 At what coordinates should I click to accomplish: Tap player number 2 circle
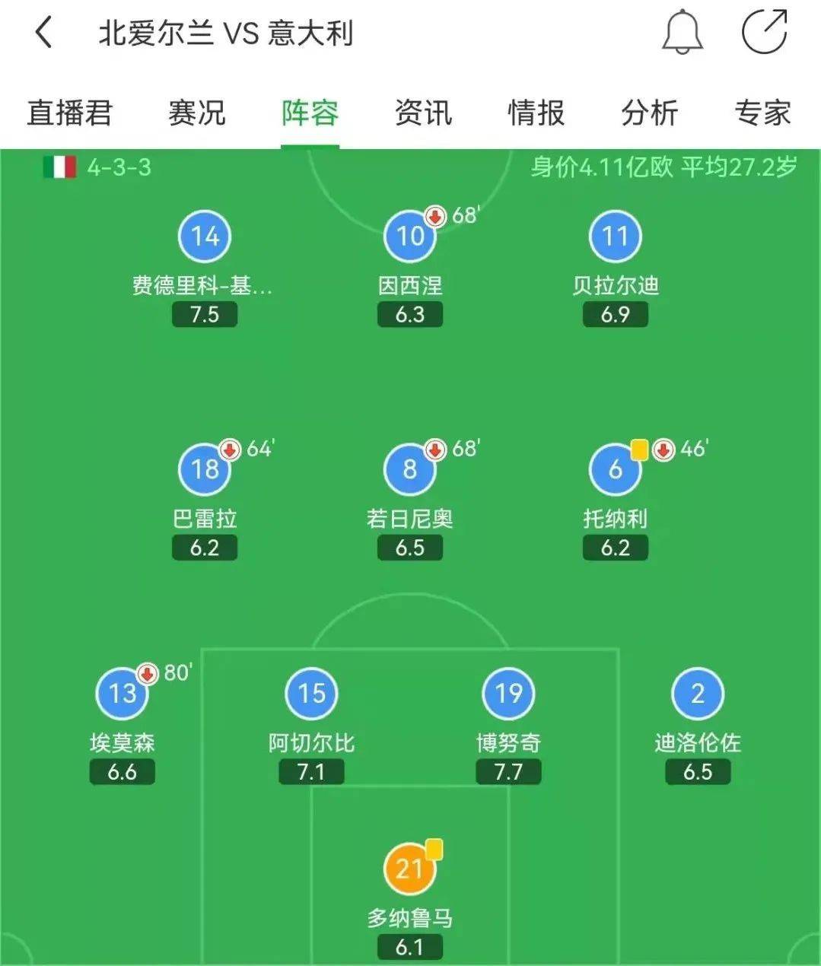click(x=698, y=694)
